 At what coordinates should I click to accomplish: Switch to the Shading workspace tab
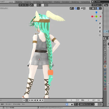57,2
